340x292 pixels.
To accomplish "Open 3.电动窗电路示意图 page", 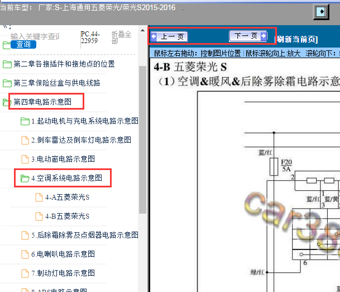I will (x=63, y=159).
